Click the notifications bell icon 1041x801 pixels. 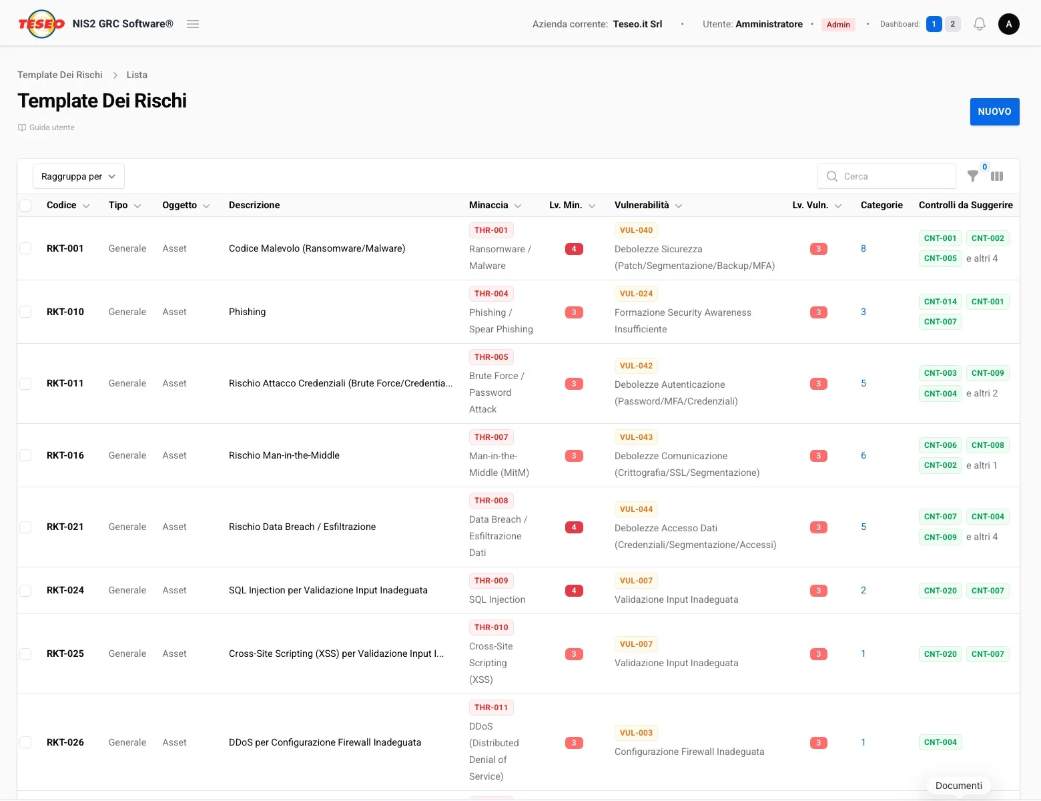click(x=980, y=24)
